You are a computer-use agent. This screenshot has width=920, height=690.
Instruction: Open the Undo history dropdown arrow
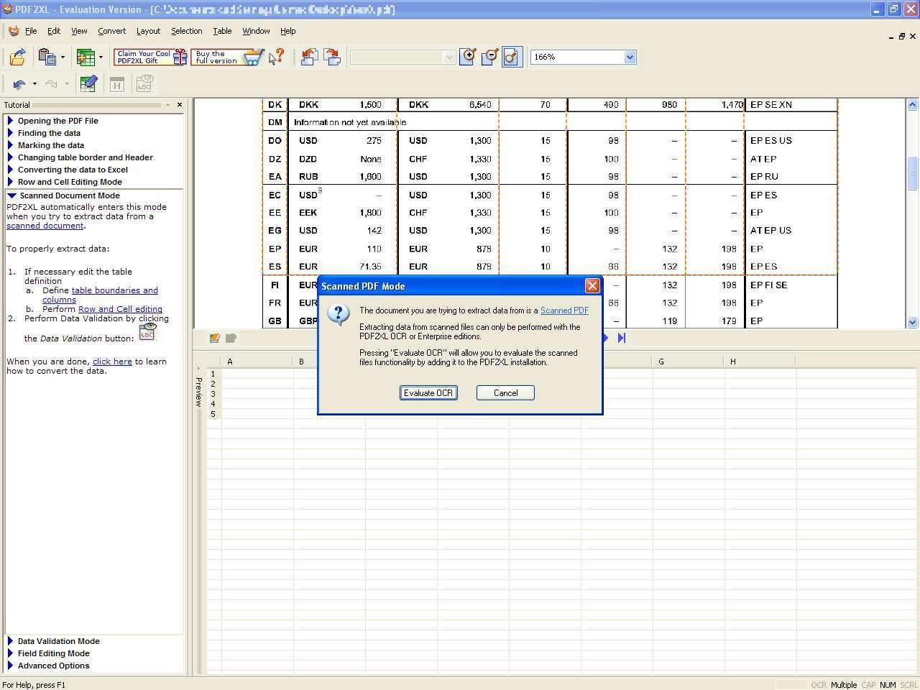[34, 84]
